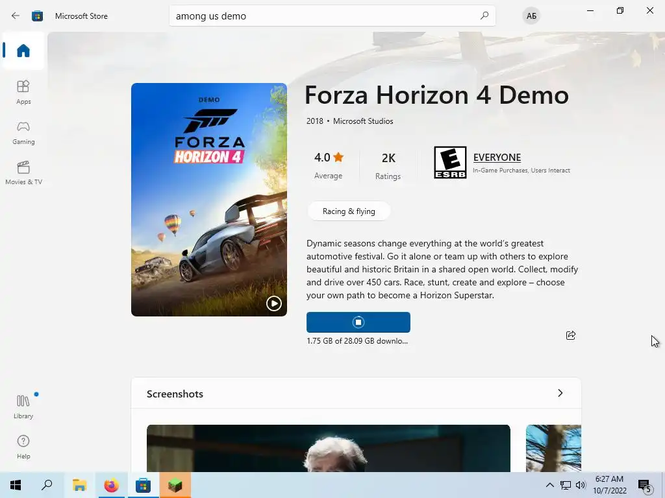Launch Firefox from the taskbar

(111, 485)
